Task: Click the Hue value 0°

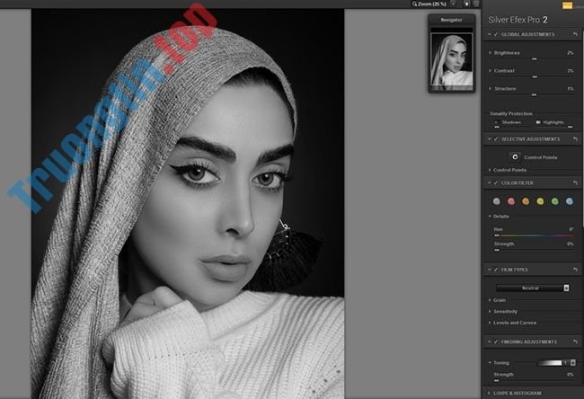Action: pos(571,229)
